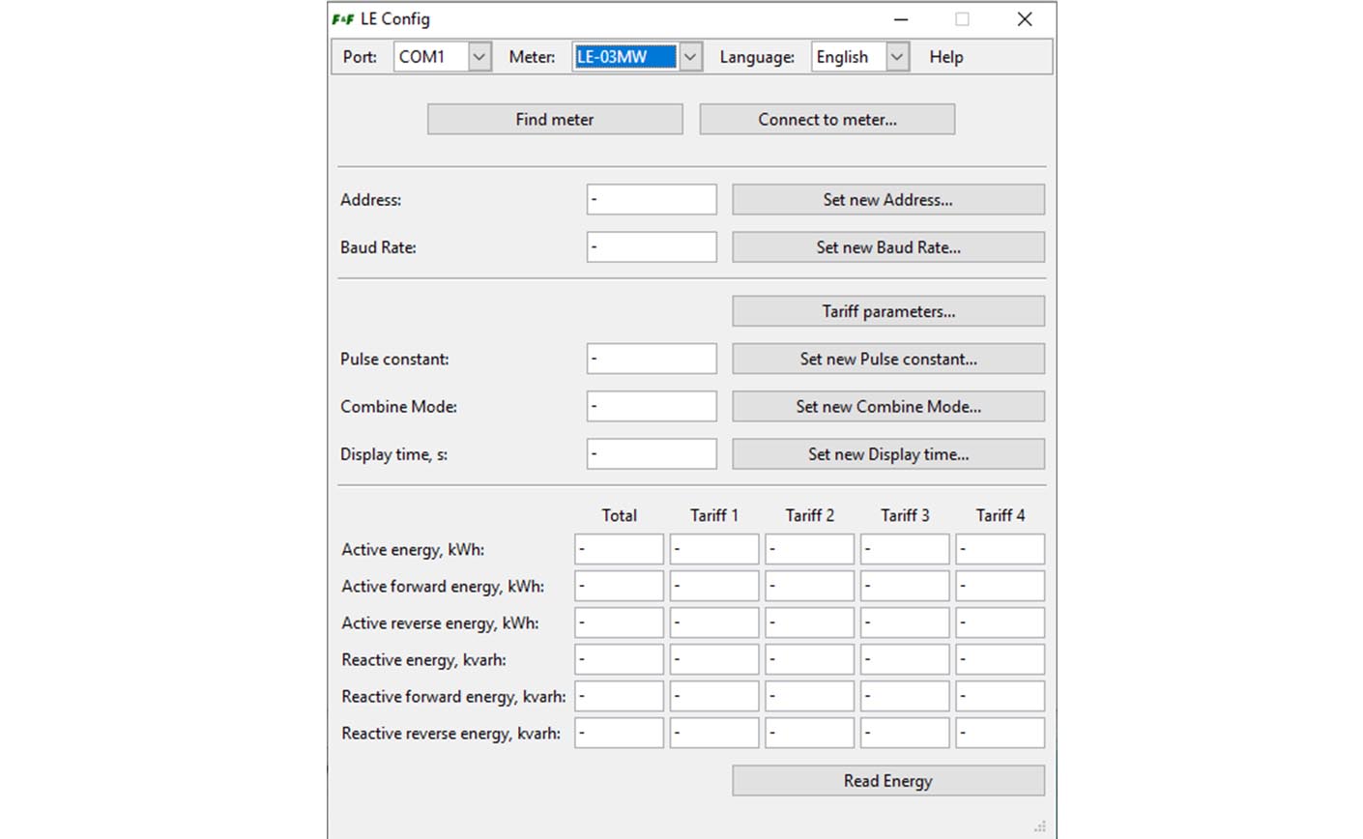Viewport: 1363px width, 839px height.
Task: Click Set new Display time button
Action: [x=887, y=454]
